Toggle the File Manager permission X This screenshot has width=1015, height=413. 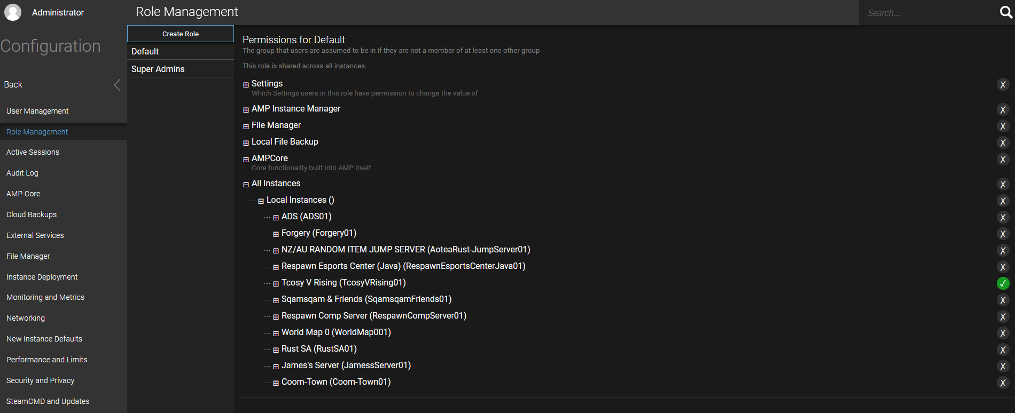1003,126
